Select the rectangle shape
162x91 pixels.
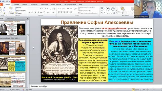[109, 8]
